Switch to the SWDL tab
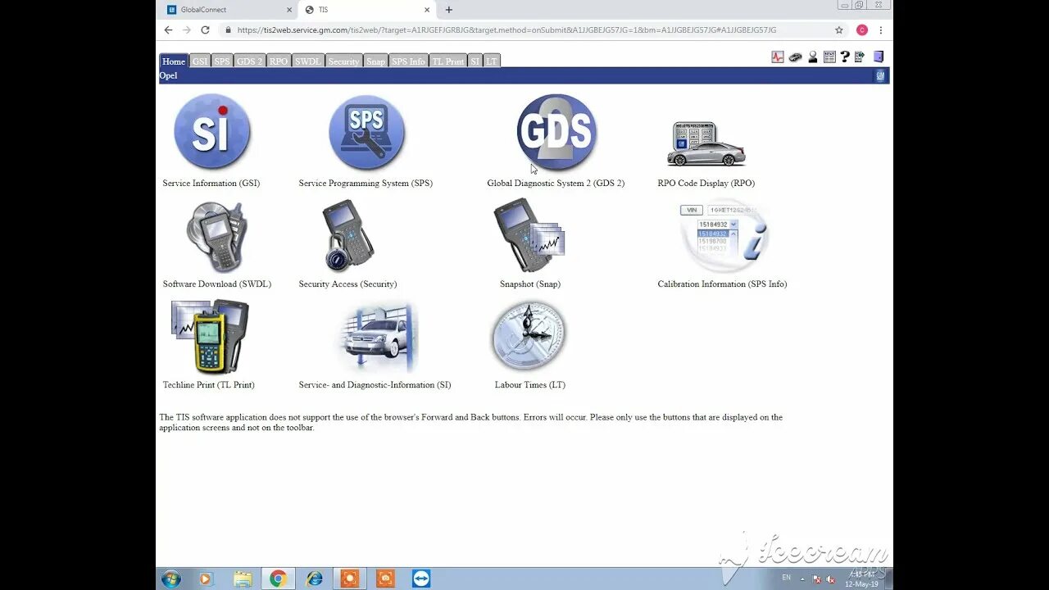The image size is (1049, 590). (308, 61)
